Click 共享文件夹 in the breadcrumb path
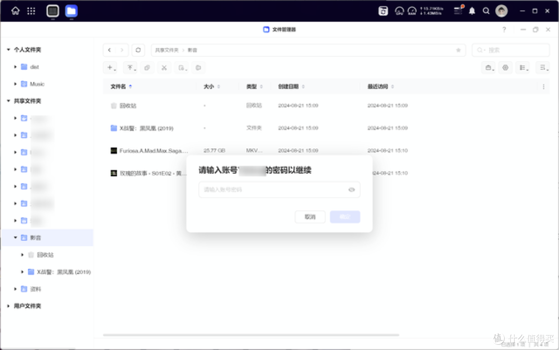 [x=167, y=50]
